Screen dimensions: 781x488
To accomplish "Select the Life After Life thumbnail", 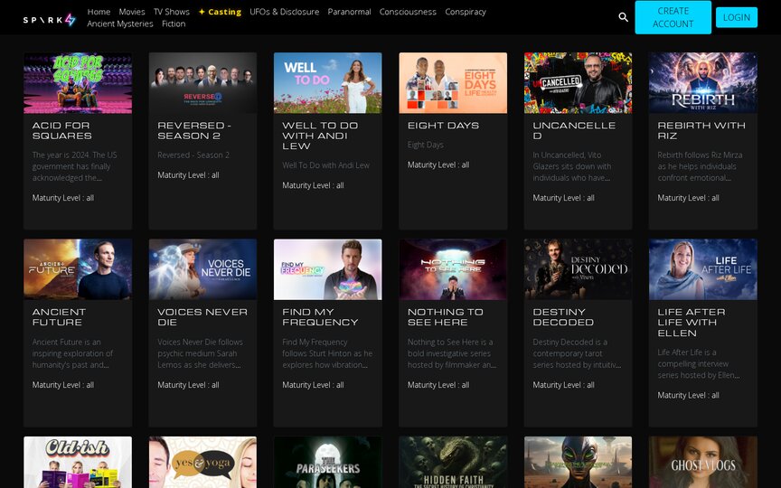I will [702, 269].
